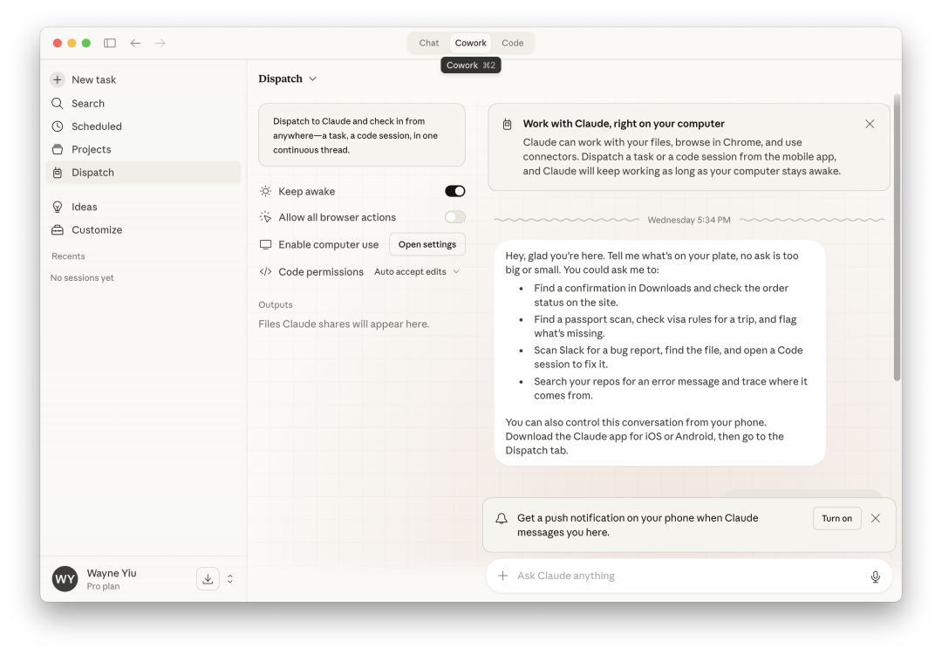Image resolution: width=942 pixels, height=655 pixels.
Task: Toggle the sidebar panel icon
Action: (110, 43)
